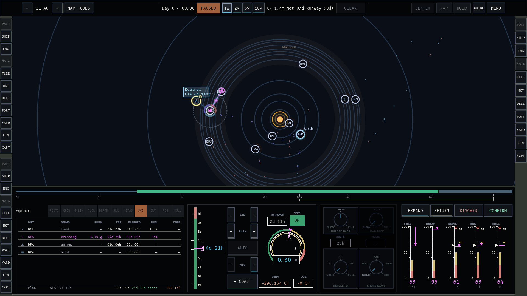Select the IMA station marker on the map
Viewport: 527px width, 296px height.
coord(255,149)
